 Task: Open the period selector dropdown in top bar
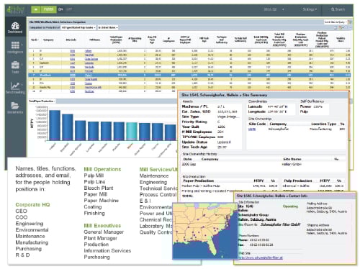[274, 9]
